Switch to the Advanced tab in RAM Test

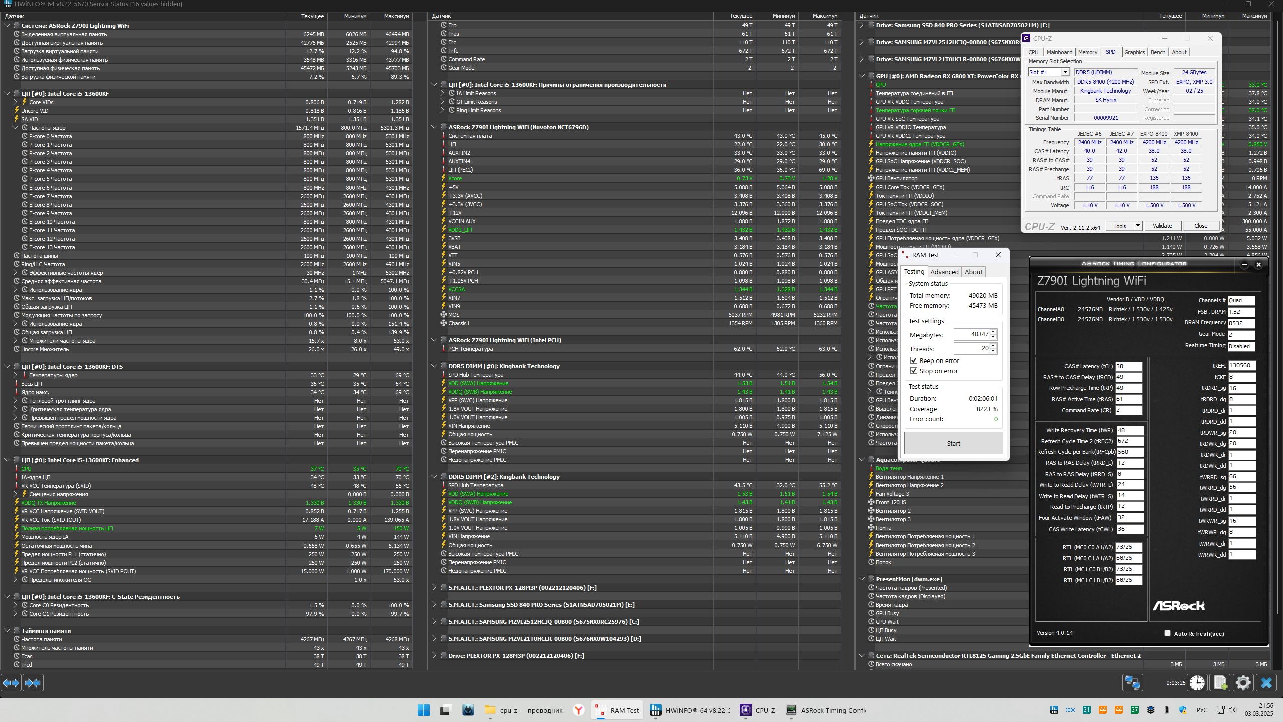tap(944, 272)
